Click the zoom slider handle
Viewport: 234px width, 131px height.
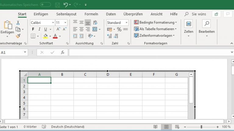201,127
